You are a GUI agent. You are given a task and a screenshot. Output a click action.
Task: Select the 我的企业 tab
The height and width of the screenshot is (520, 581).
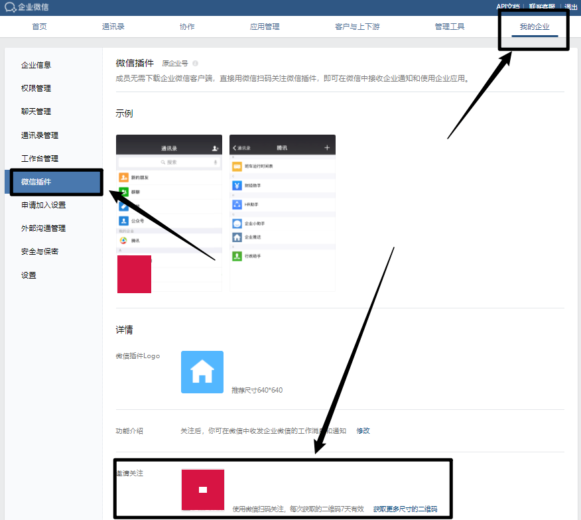[x=535, y=27]
